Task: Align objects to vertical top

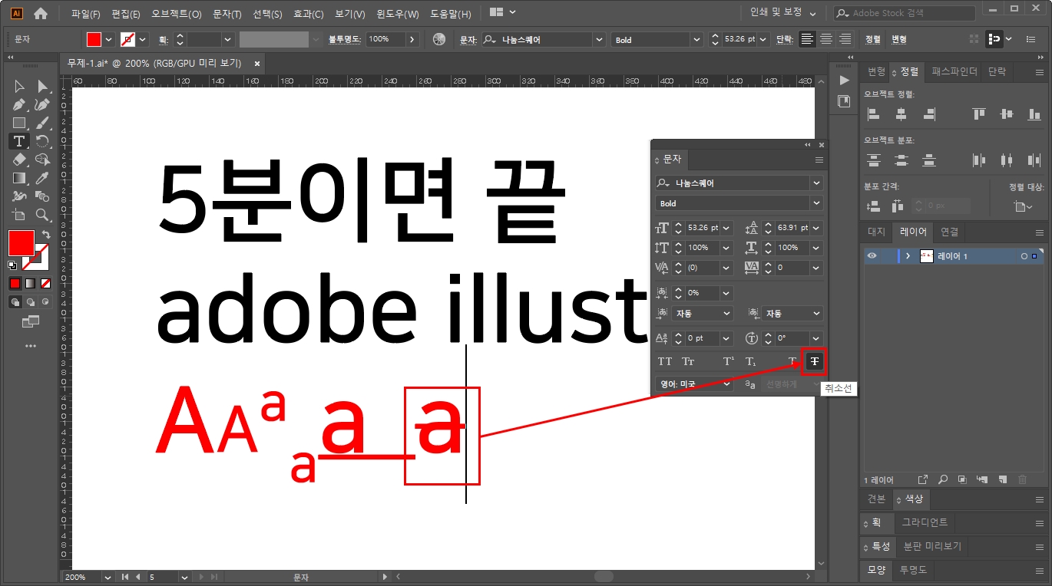Action: 978,114
